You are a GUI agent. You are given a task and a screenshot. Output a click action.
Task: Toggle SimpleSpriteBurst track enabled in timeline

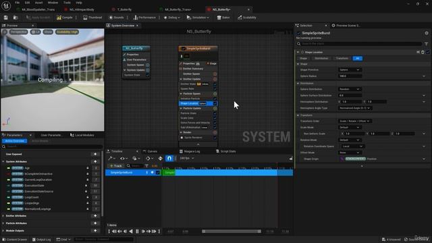pyautogui.click(x=157, y=173)
